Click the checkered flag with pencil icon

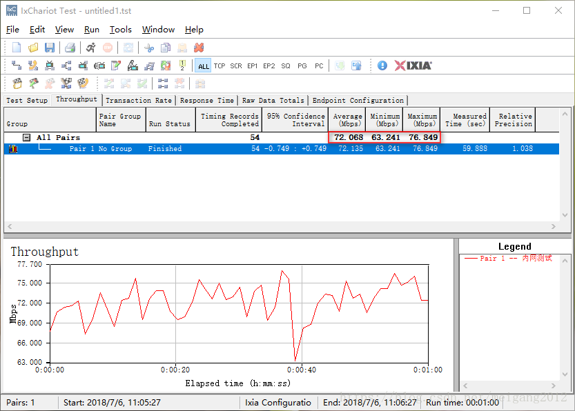click(x=33, y=83)
